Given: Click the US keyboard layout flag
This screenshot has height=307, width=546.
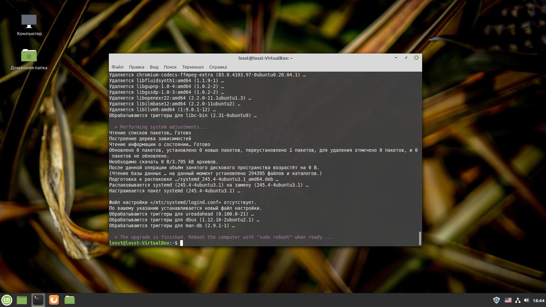Looking at the screenshot, I should (508, 300).
